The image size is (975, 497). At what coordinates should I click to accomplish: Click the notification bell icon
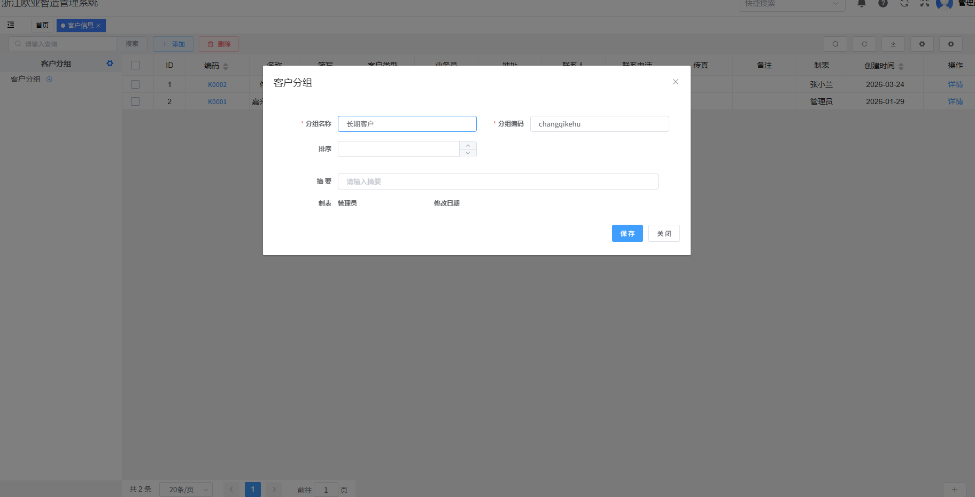(x=861, y=3)
